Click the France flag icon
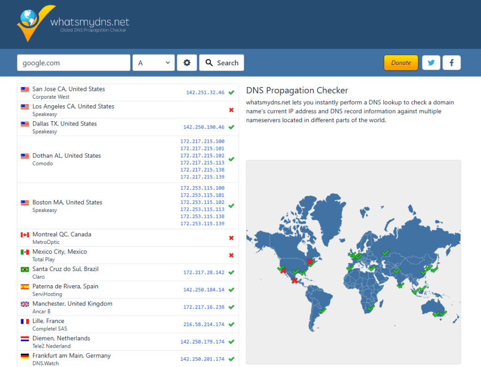Screen dimensions: 481x367 25,321
